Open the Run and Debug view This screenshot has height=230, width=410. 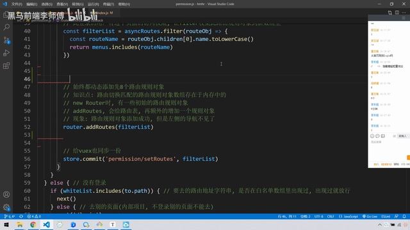(x=6, y=53)
